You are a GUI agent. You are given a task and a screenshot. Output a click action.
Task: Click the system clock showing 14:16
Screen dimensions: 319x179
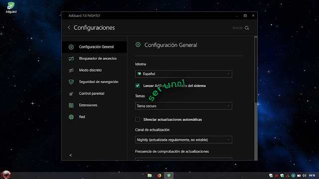coord(312,176)
